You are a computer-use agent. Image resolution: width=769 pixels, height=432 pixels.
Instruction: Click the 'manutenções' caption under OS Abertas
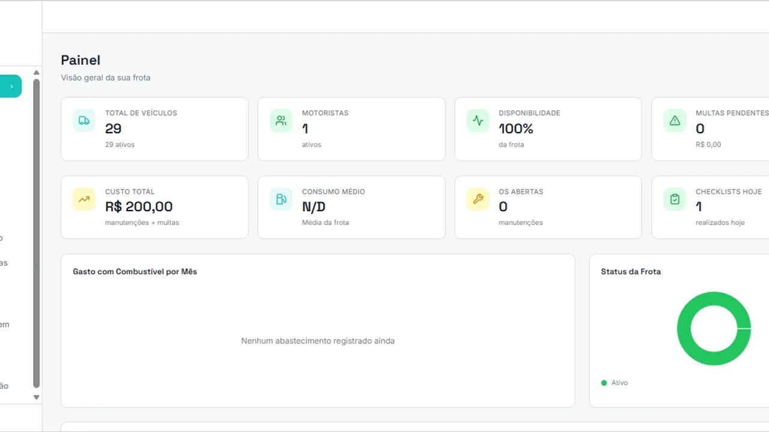[521, 223]
